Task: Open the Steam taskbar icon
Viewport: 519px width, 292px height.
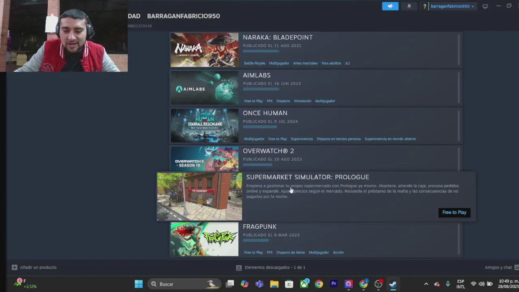Action: coord(393,284)
